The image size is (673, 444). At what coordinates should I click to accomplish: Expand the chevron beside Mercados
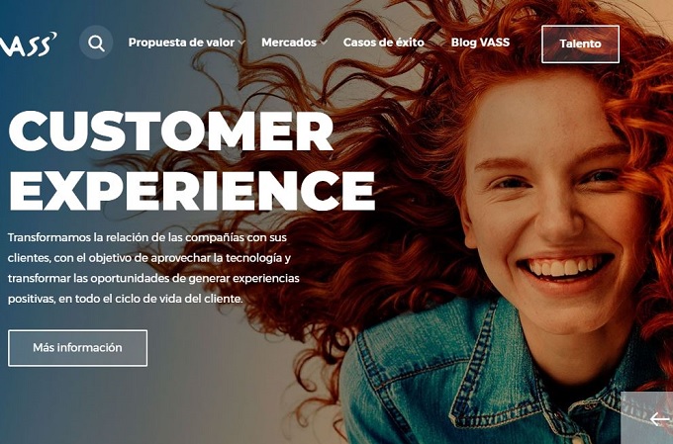pyautogui.click(x=324, y=43)
